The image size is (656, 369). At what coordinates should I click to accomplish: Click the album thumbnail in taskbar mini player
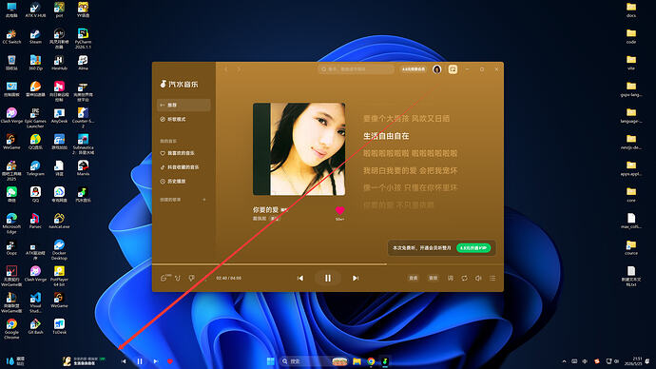[67, 361]
